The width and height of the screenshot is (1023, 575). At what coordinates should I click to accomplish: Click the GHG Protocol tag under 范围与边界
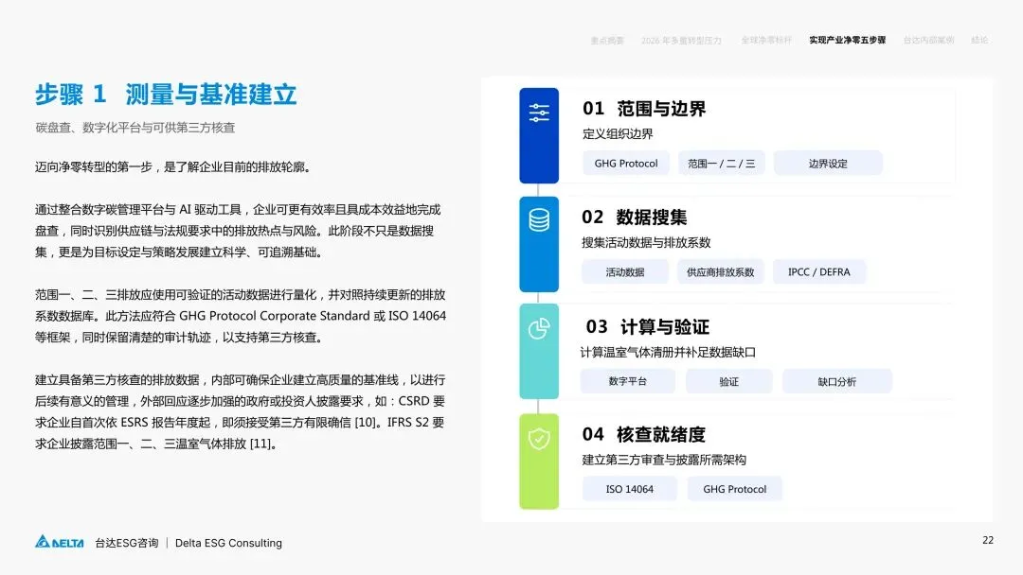click(626, 164)
